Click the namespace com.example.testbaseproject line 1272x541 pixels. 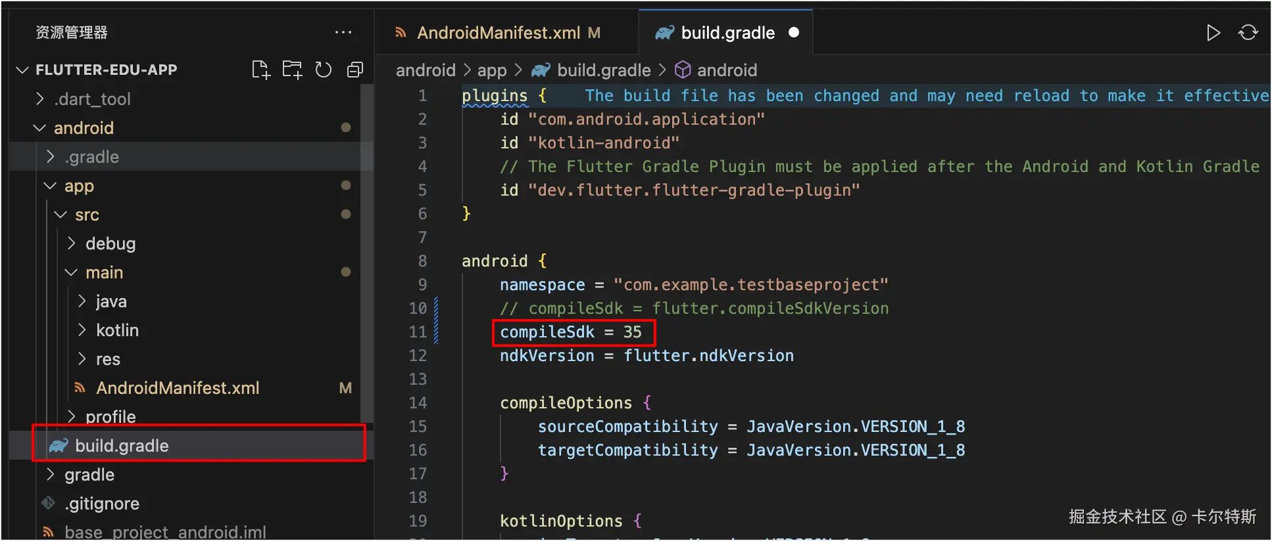click(x=694, y=284)
